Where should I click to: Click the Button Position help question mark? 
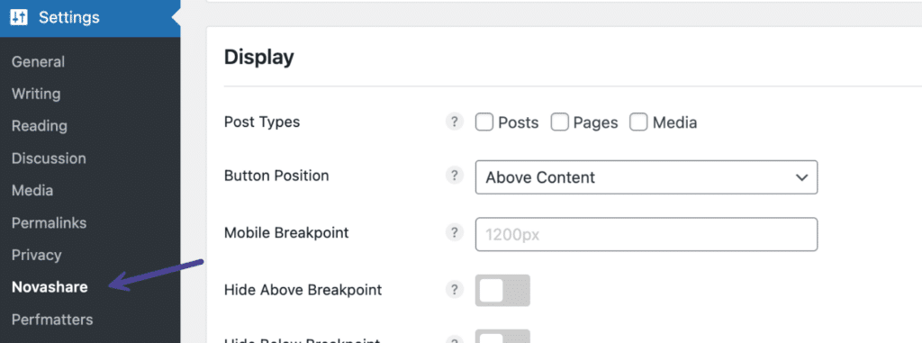tap(454, 176)
